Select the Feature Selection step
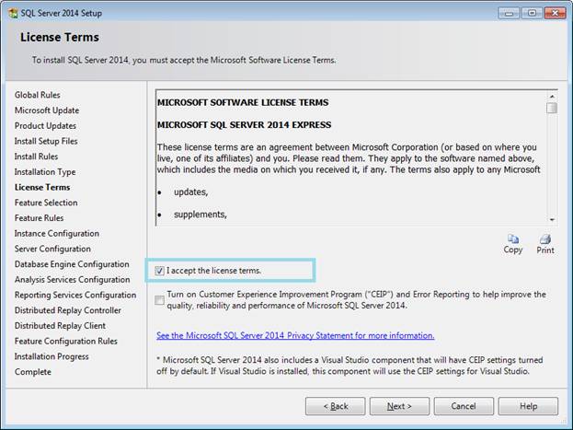Screen dimensions: 573x430 (46, 203)
